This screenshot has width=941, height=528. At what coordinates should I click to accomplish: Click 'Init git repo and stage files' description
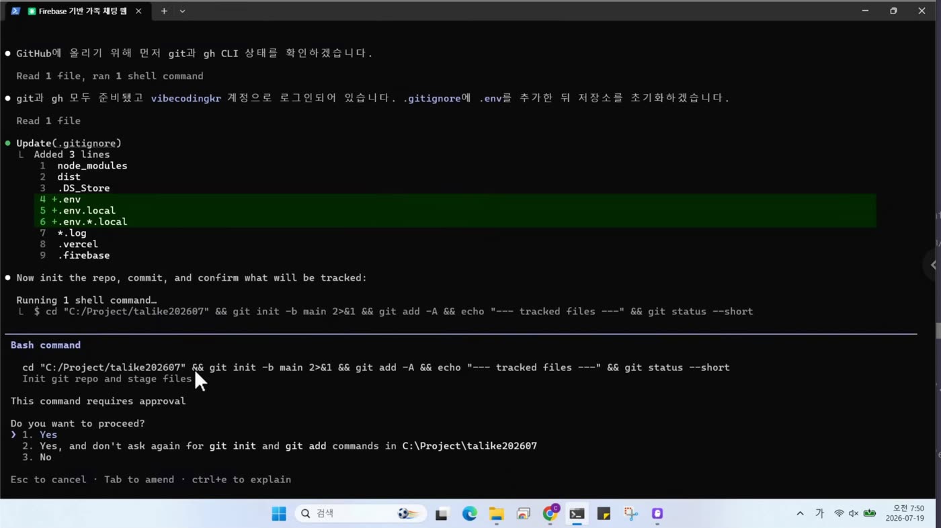pyautogui.click(x=107, y=379)
